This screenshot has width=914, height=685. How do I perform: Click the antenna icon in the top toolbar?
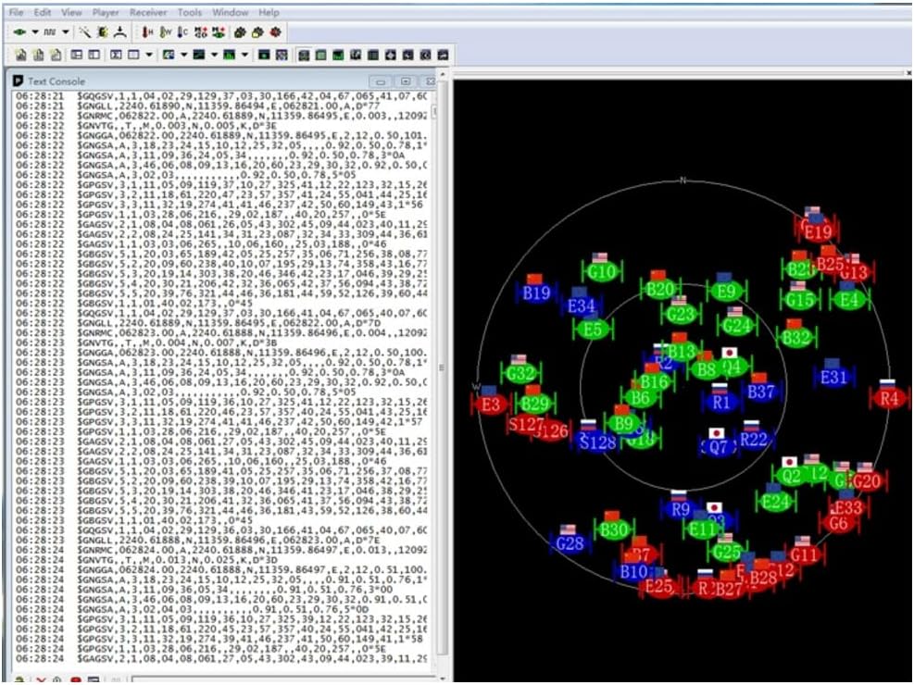[120, 32]
